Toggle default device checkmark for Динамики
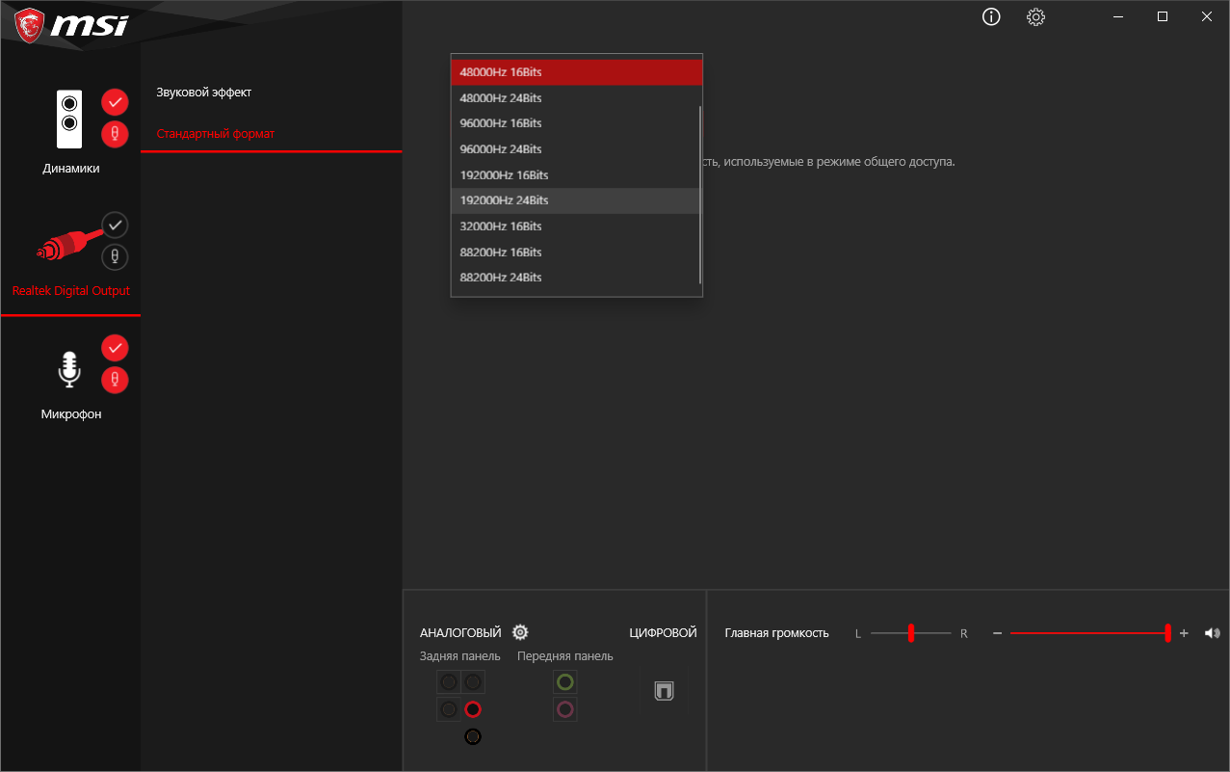The width and height of the screenshot is (1230, 772). [115, 101]
